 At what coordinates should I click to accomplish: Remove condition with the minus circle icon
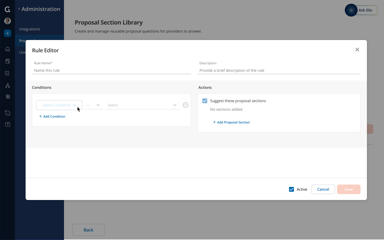[x=186, y=105]
